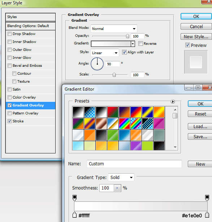Image resolution: width=212 pixels, height=222 pixels.
Task: Open the Blend Mode dropdown
Action: [x=114, y=29]
